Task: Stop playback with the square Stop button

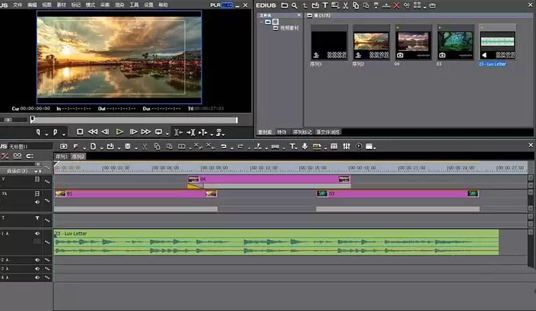Action: click(x=80, y=132)
